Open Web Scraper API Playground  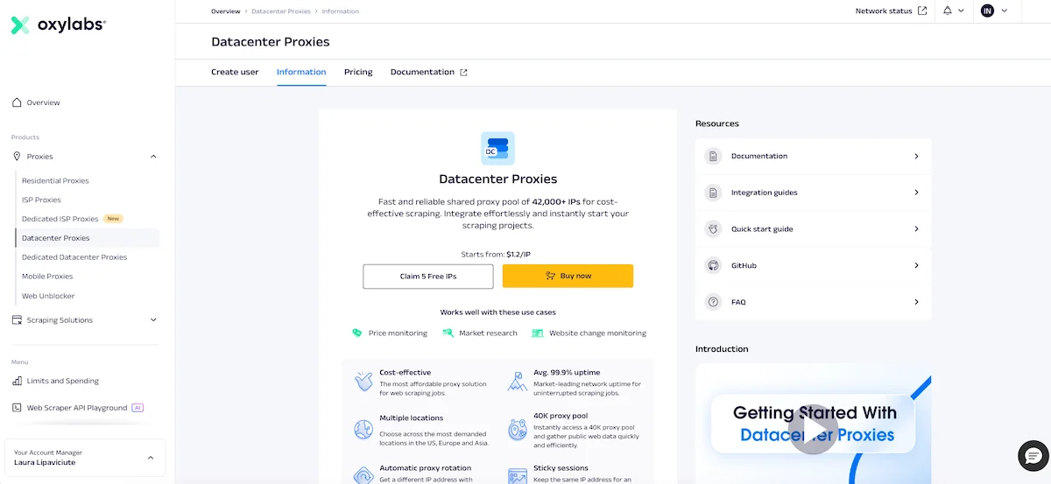pos(77,408)
